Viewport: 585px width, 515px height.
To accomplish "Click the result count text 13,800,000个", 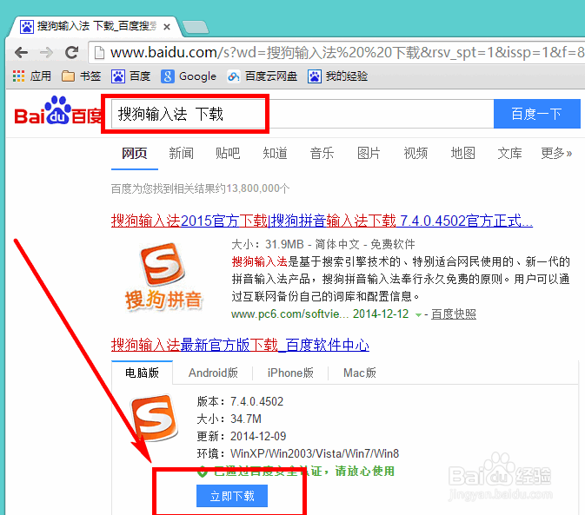I will pyautogui.click(x=257, y=188).
